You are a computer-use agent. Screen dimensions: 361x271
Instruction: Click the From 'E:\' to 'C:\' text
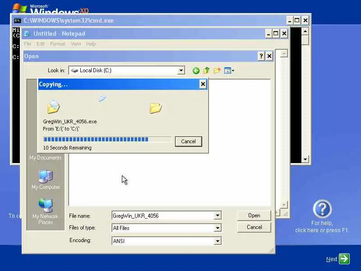[x=61, y=129]
